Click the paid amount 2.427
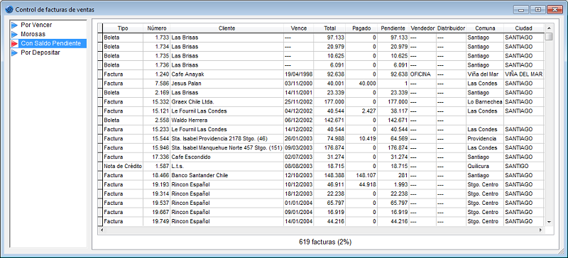The width and height of the screenshot is (568, 258). [x=368, y=111]
